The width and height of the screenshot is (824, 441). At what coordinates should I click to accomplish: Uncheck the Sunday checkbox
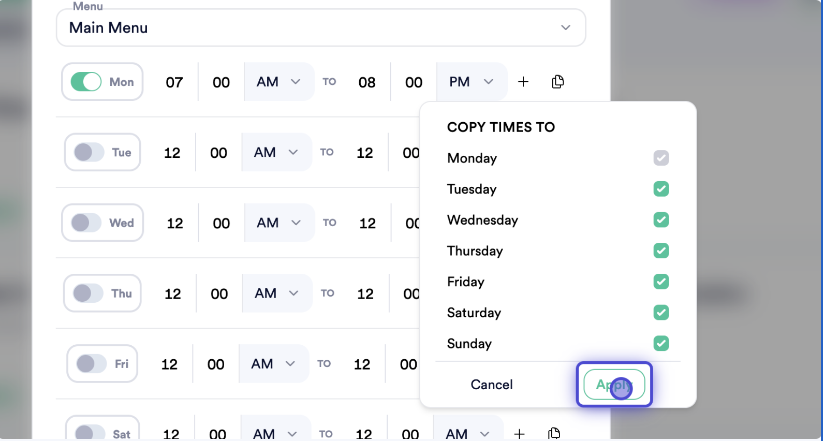[661, 343]
